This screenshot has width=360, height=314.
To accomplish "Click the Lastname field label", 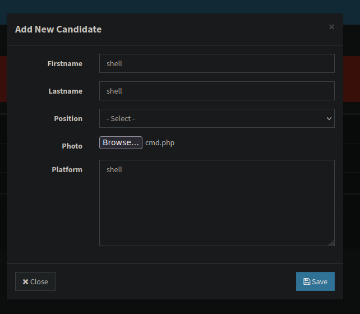I will click(x=65, y=91).
